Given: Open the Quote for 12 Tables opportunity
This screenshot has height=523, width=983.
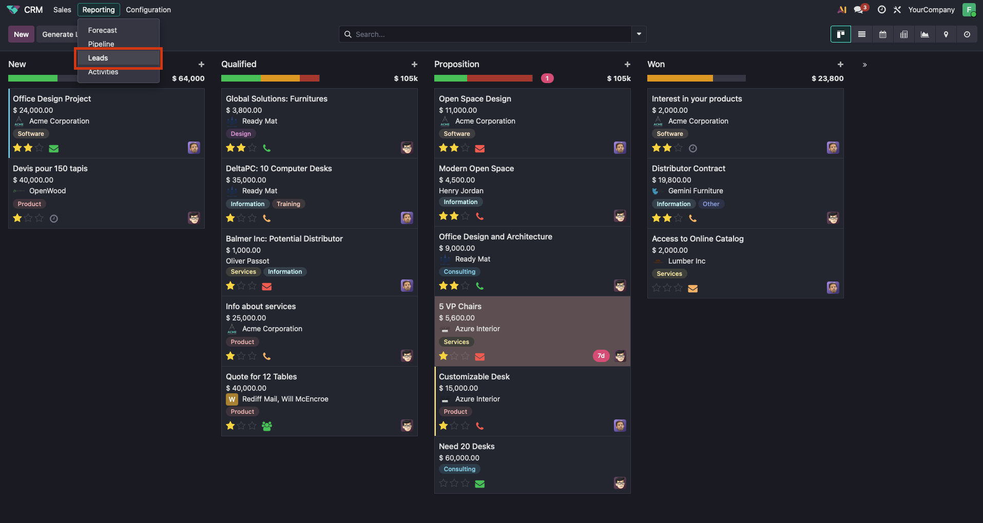Looking at the screenshot, I should pos(261,376).
